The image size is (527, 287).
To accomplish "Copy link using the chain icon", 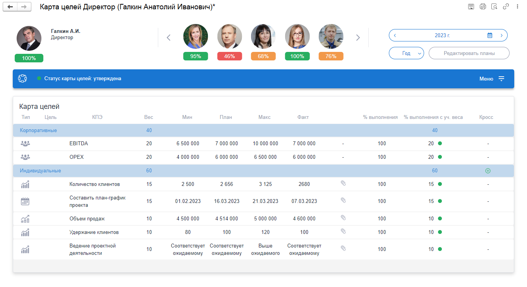I will (x=506, y=7).
